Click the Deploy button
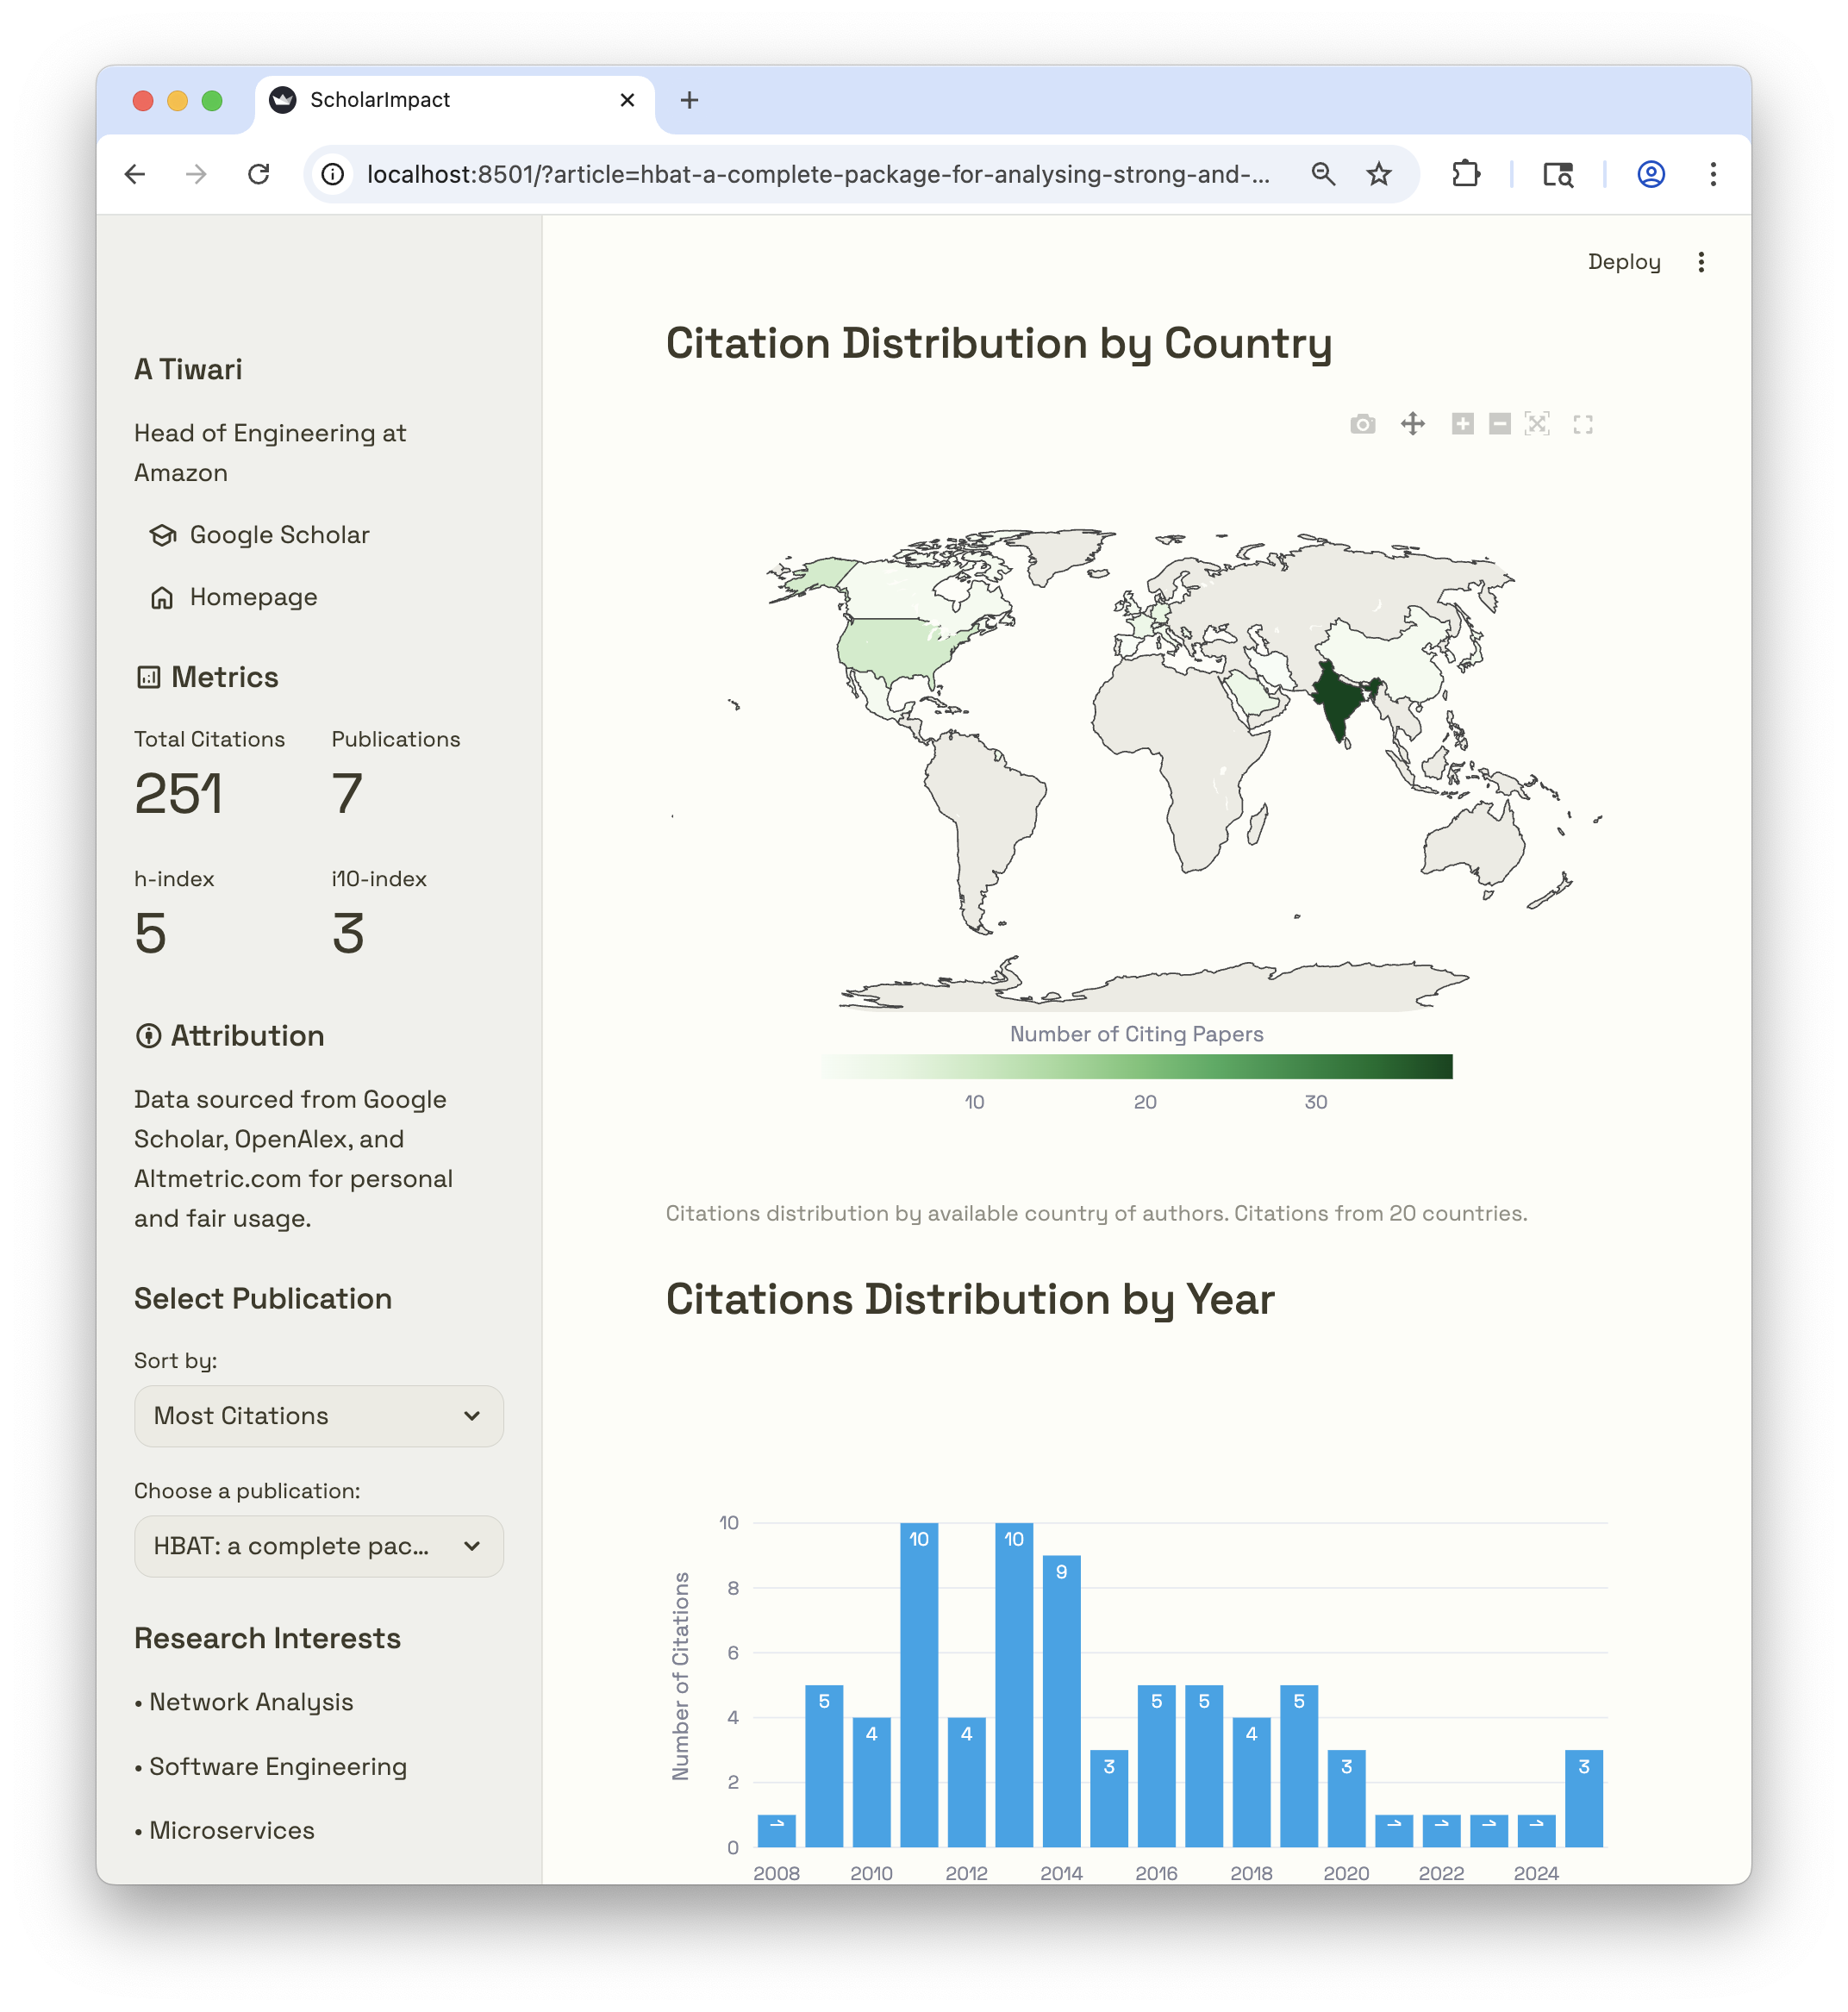This screenshot has width=1848, height=2012. [1624, 262]
